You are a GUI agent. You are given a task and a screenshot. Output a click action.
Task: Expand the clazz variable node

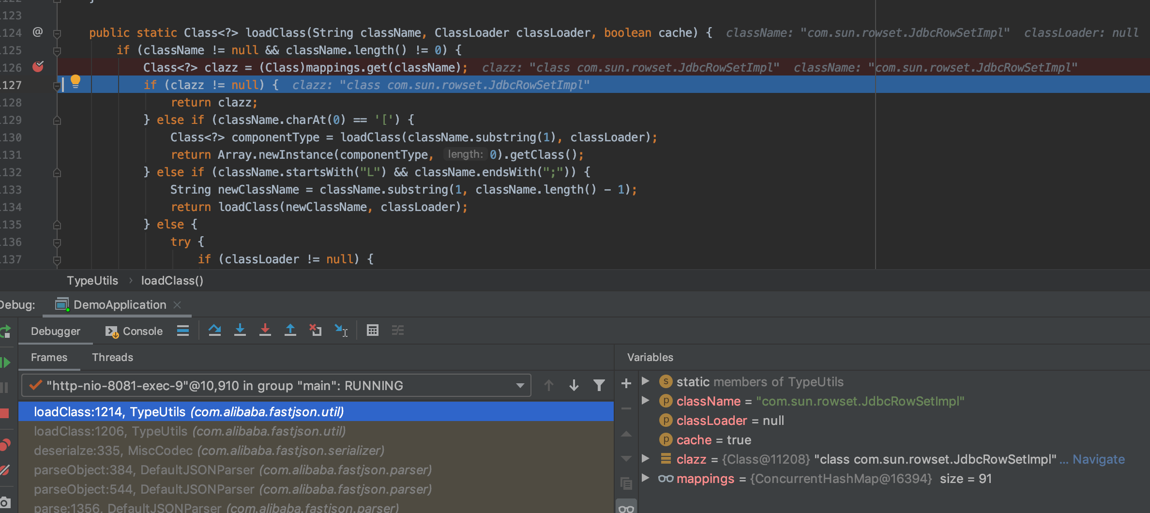[645, 459]
